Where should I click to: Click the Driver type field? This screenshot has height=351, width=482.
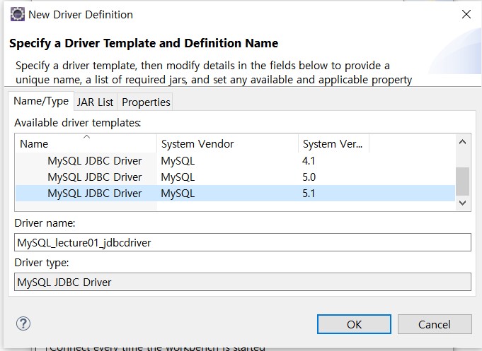pos(243,282)
